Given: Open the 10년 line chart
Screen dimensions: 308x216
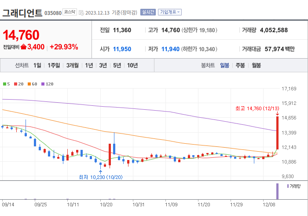Looking at the screenshot, I should [x=132, y=65].
